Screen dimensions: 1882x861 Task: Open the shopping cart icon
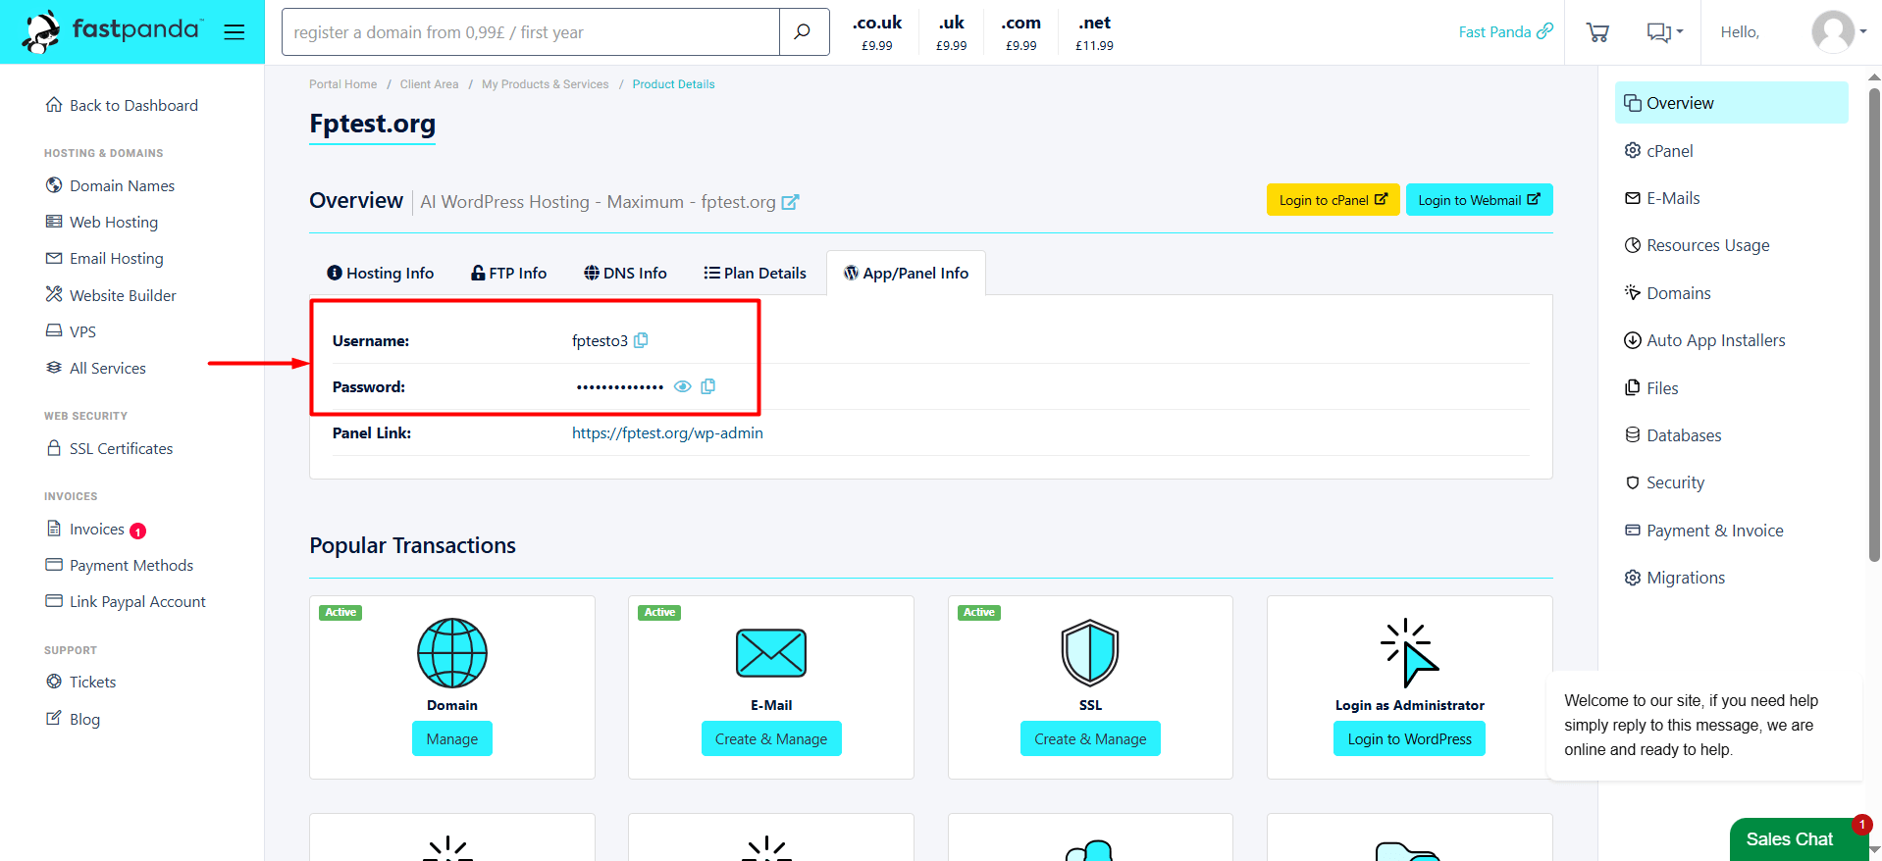1597,32
